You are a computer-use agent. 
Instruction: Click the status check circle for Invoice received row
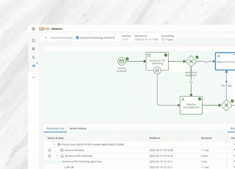tap(50, 150)
